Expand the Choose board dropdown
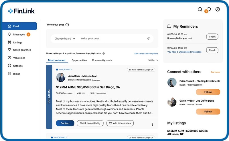The image size is (229, 141). coord(65,39)
